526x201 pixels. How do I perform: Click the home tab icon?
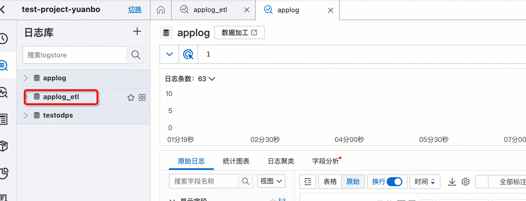[x=161, y=10]
